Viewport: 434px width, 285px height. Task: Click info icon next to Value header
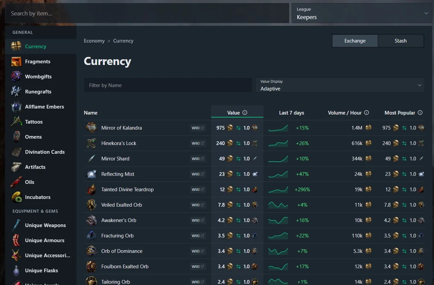click(245, 113)
